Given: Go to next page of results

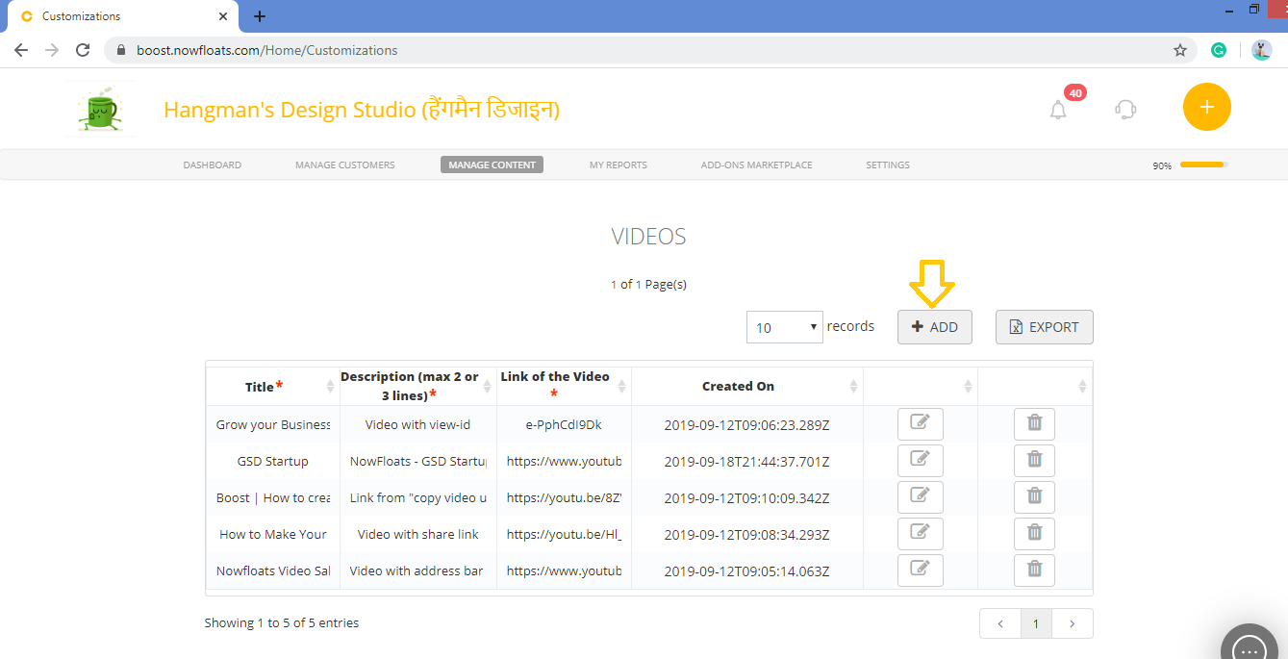Looking at the screenshot, I should (x=1073, y=623).
